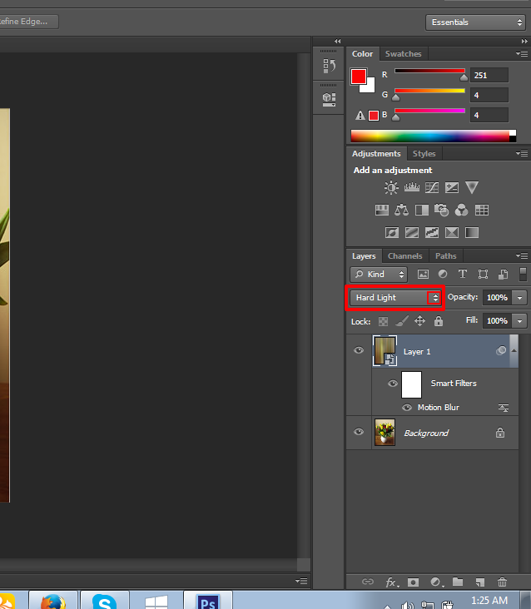
Task: Open Motion Blur blending options icon
Action: [x=504, y=408]
